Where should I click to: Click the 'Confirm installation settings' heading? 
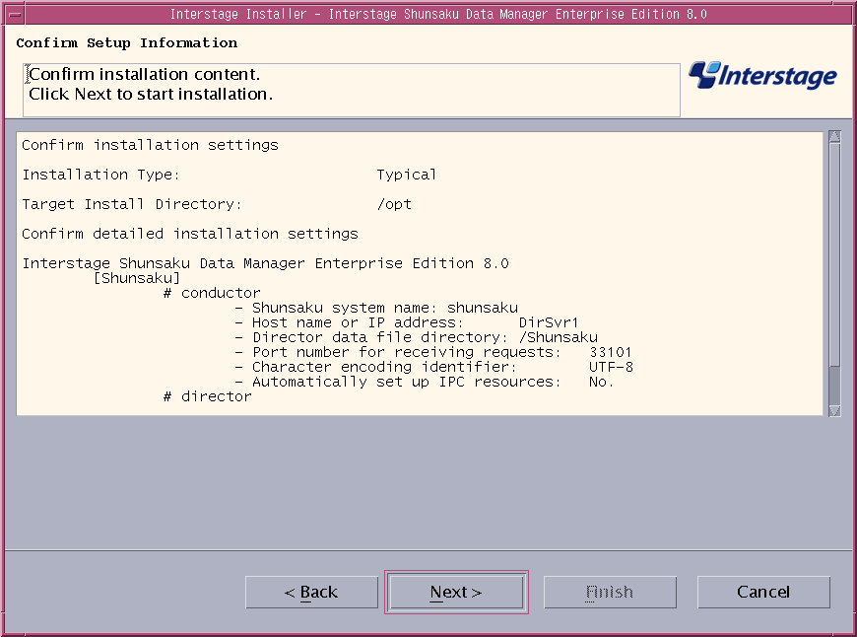[x=150, y=145]
